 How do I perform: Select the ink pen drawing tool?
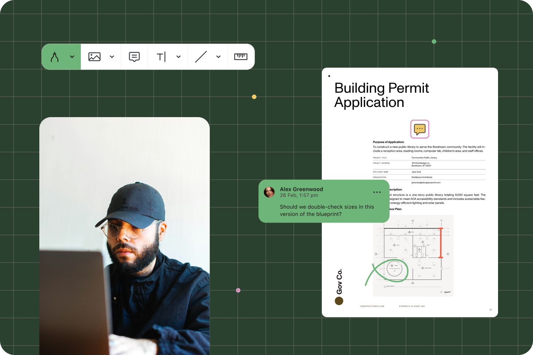click(55, 57)
